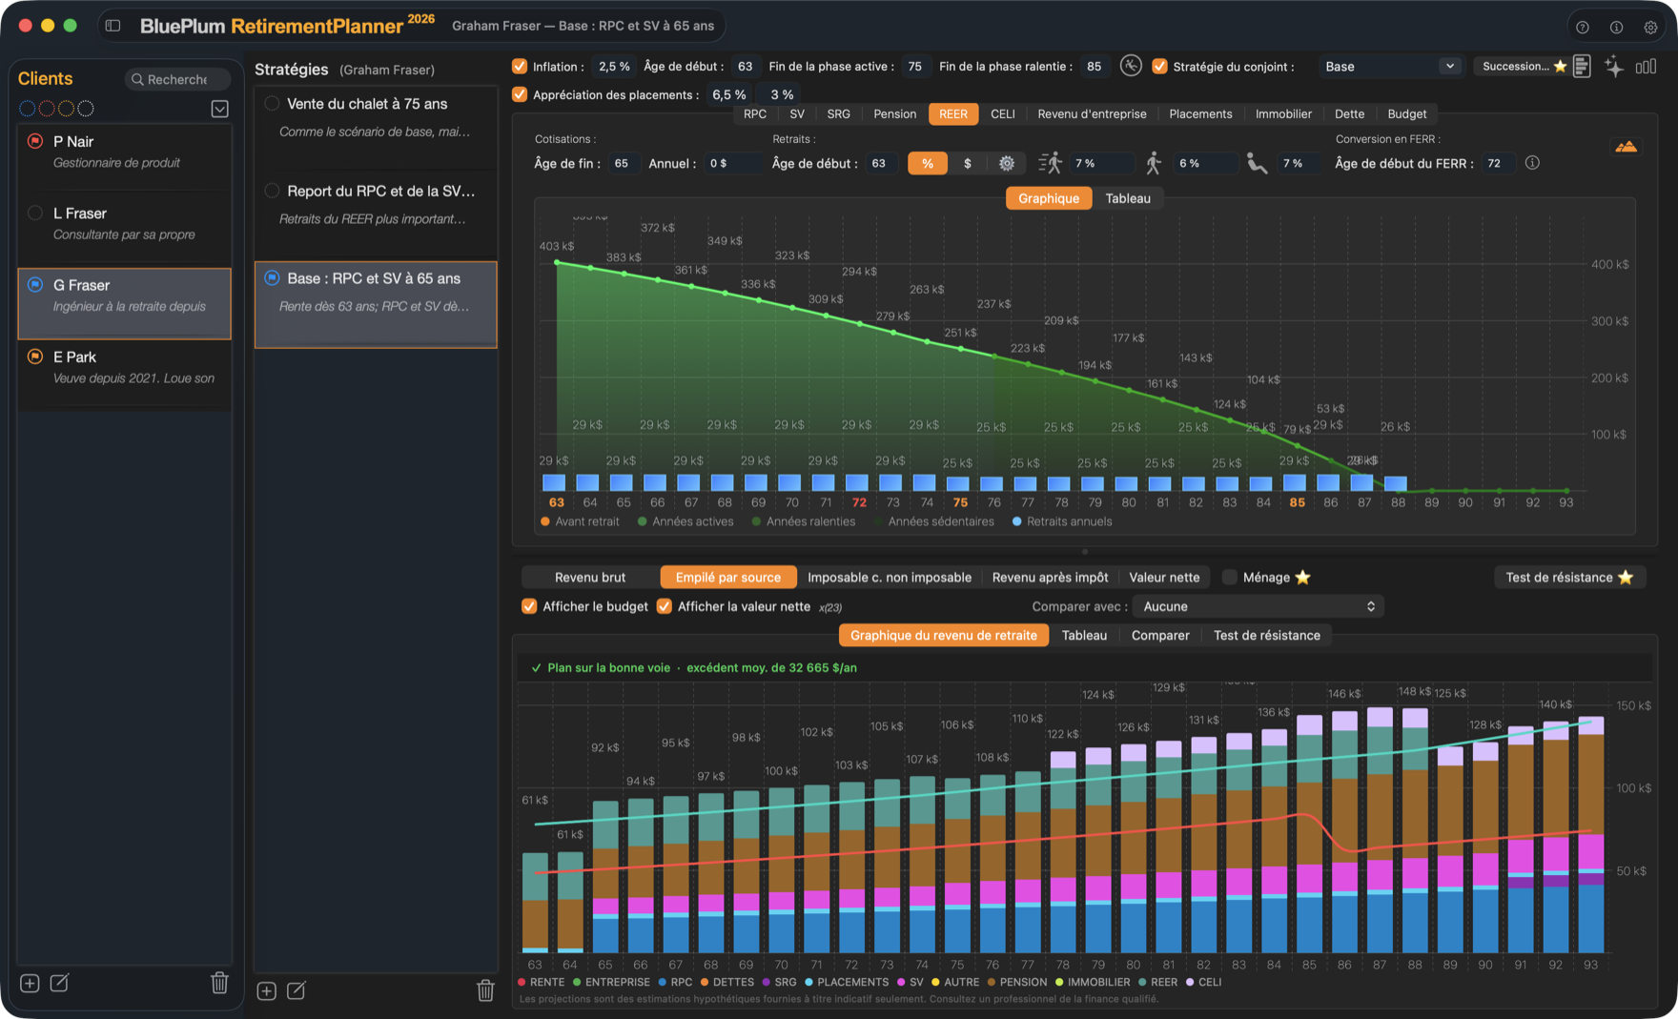
Task: Switch to the CELI tab
Action: point(1003,113)
